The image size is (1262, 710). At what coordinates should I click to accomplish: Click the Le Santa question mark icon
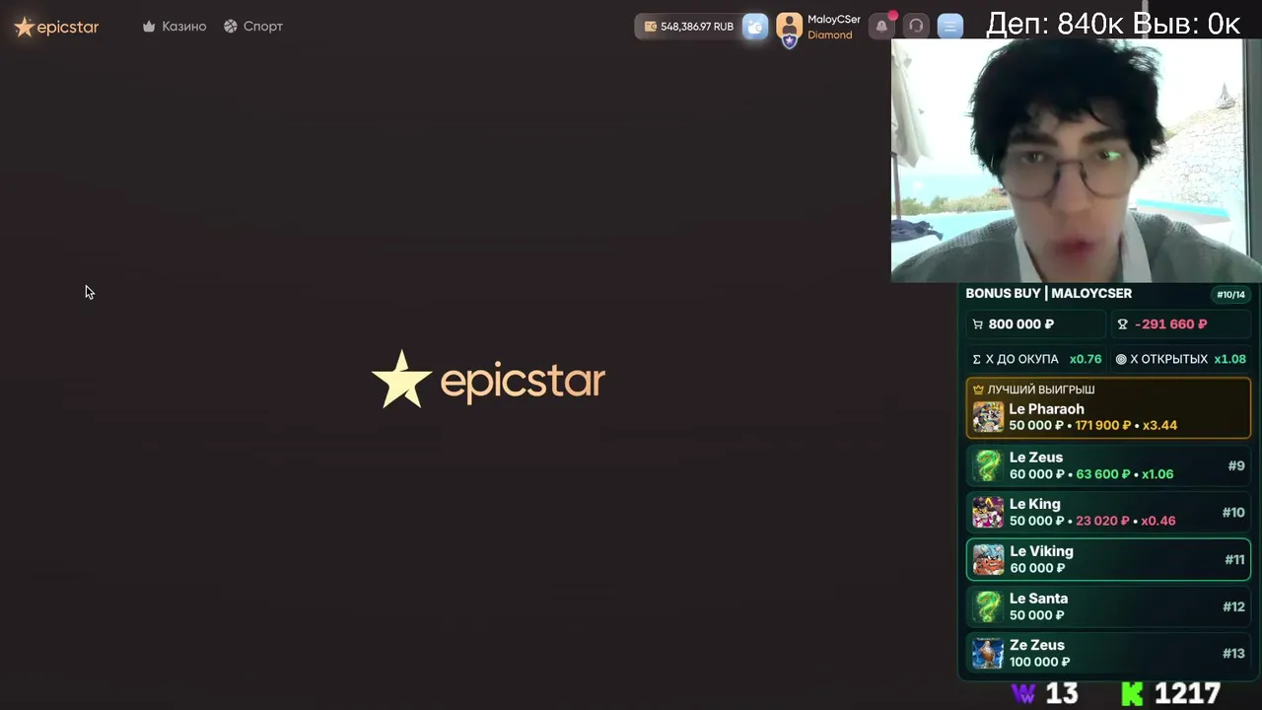[x=988, y=606]
